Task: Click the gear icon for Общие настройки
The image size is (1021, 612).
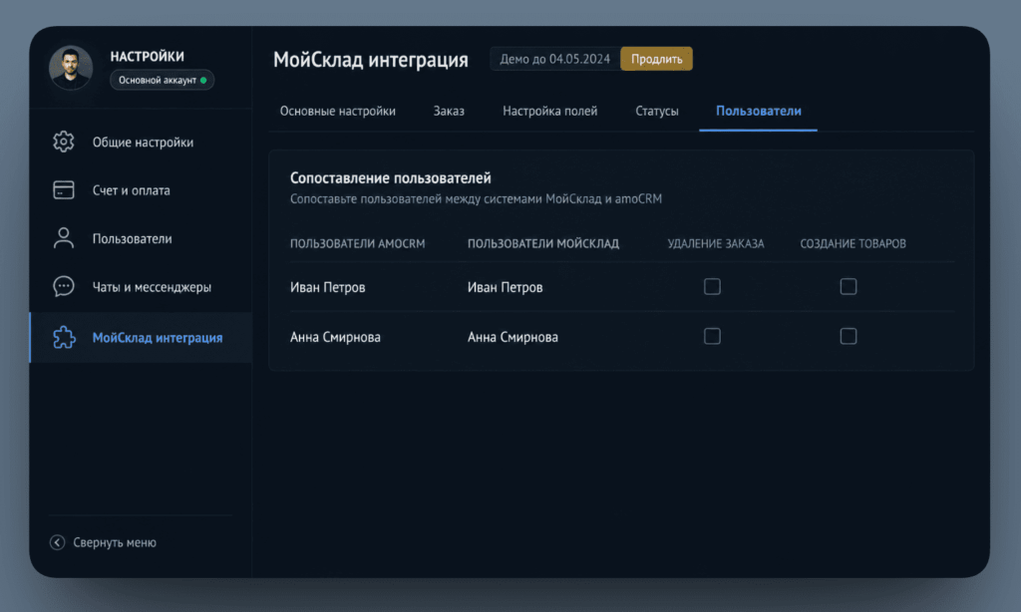Action: coord(63,142)
